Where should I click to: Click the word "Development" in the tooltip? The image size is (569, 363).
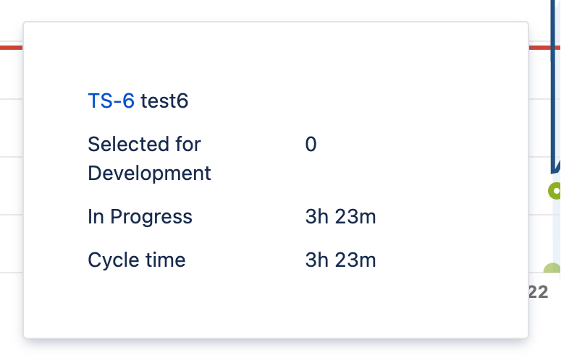coord(149,174)
